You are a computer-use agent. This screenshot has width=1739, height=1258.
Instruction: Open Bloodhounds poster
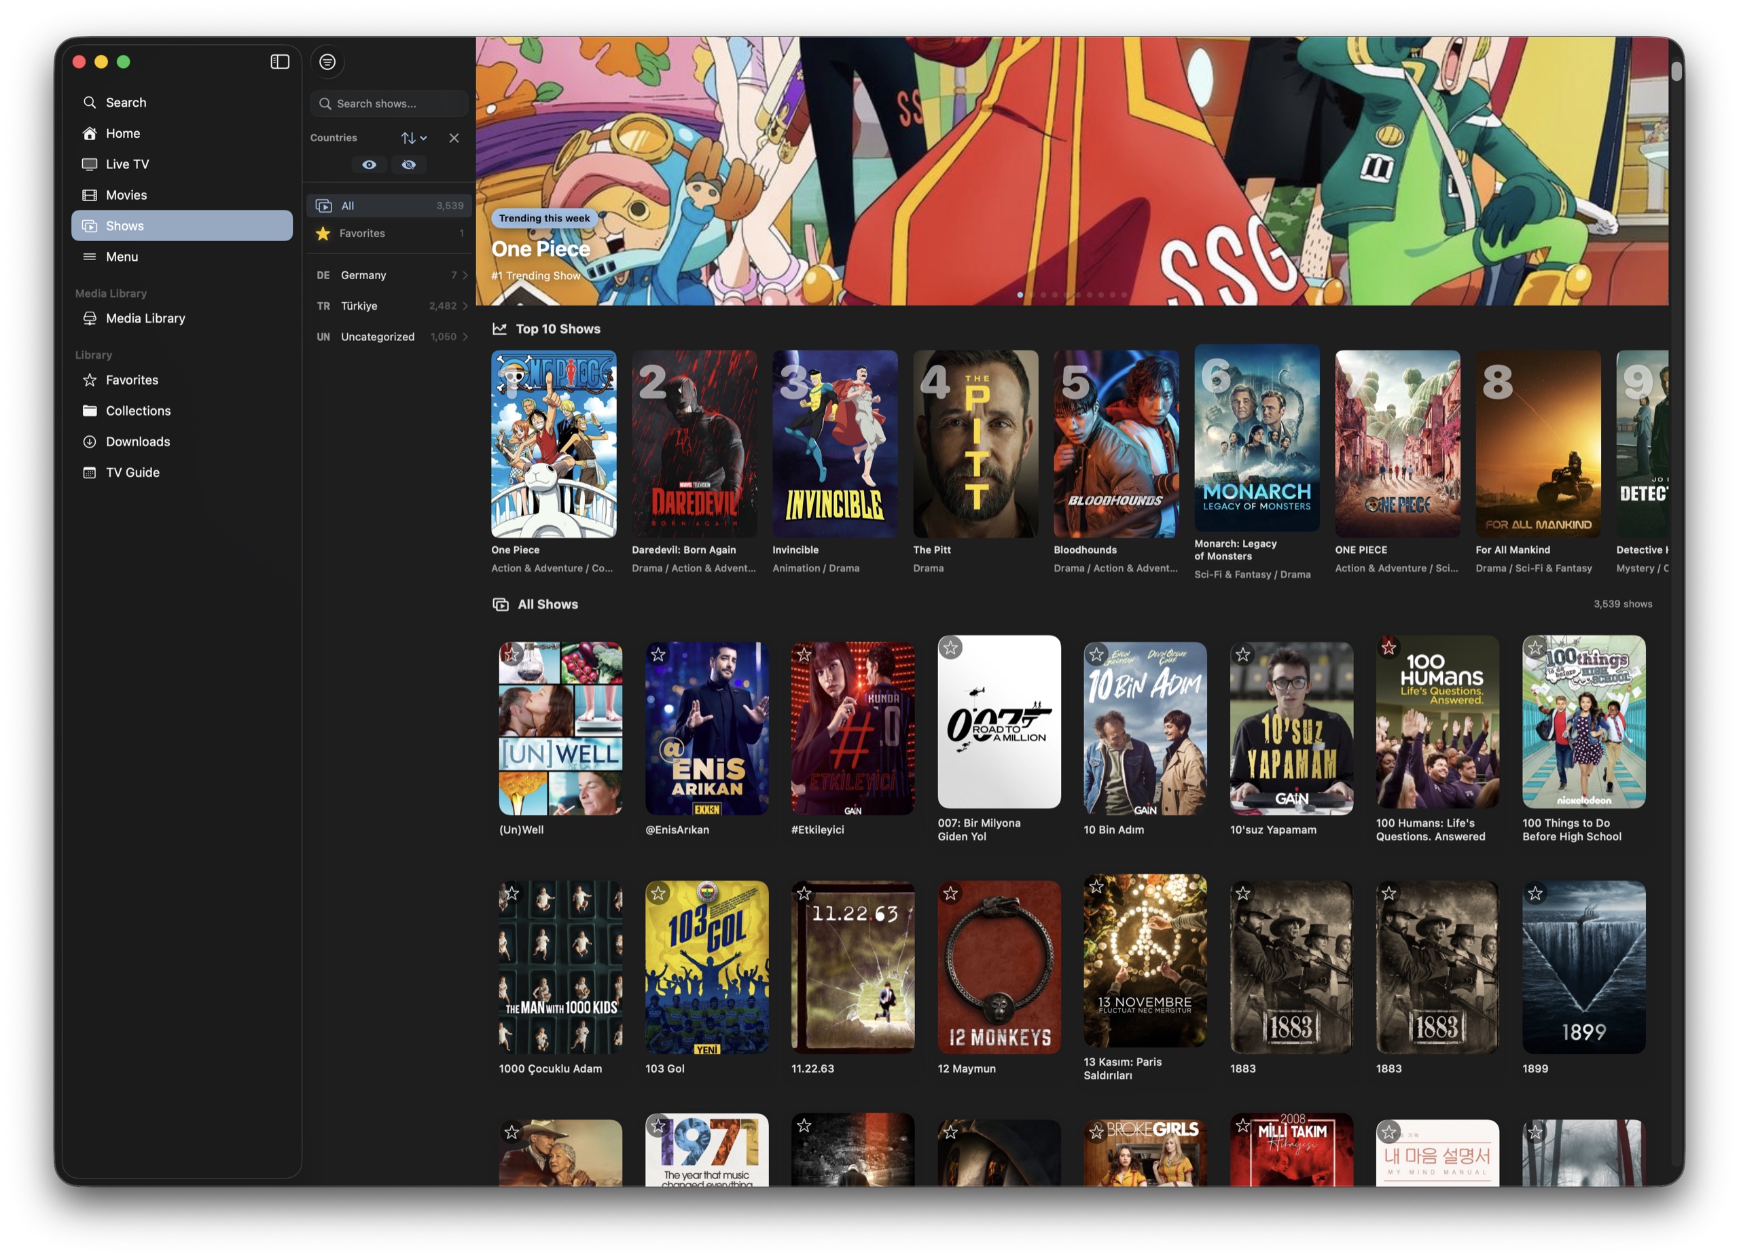click(1116, 444)
